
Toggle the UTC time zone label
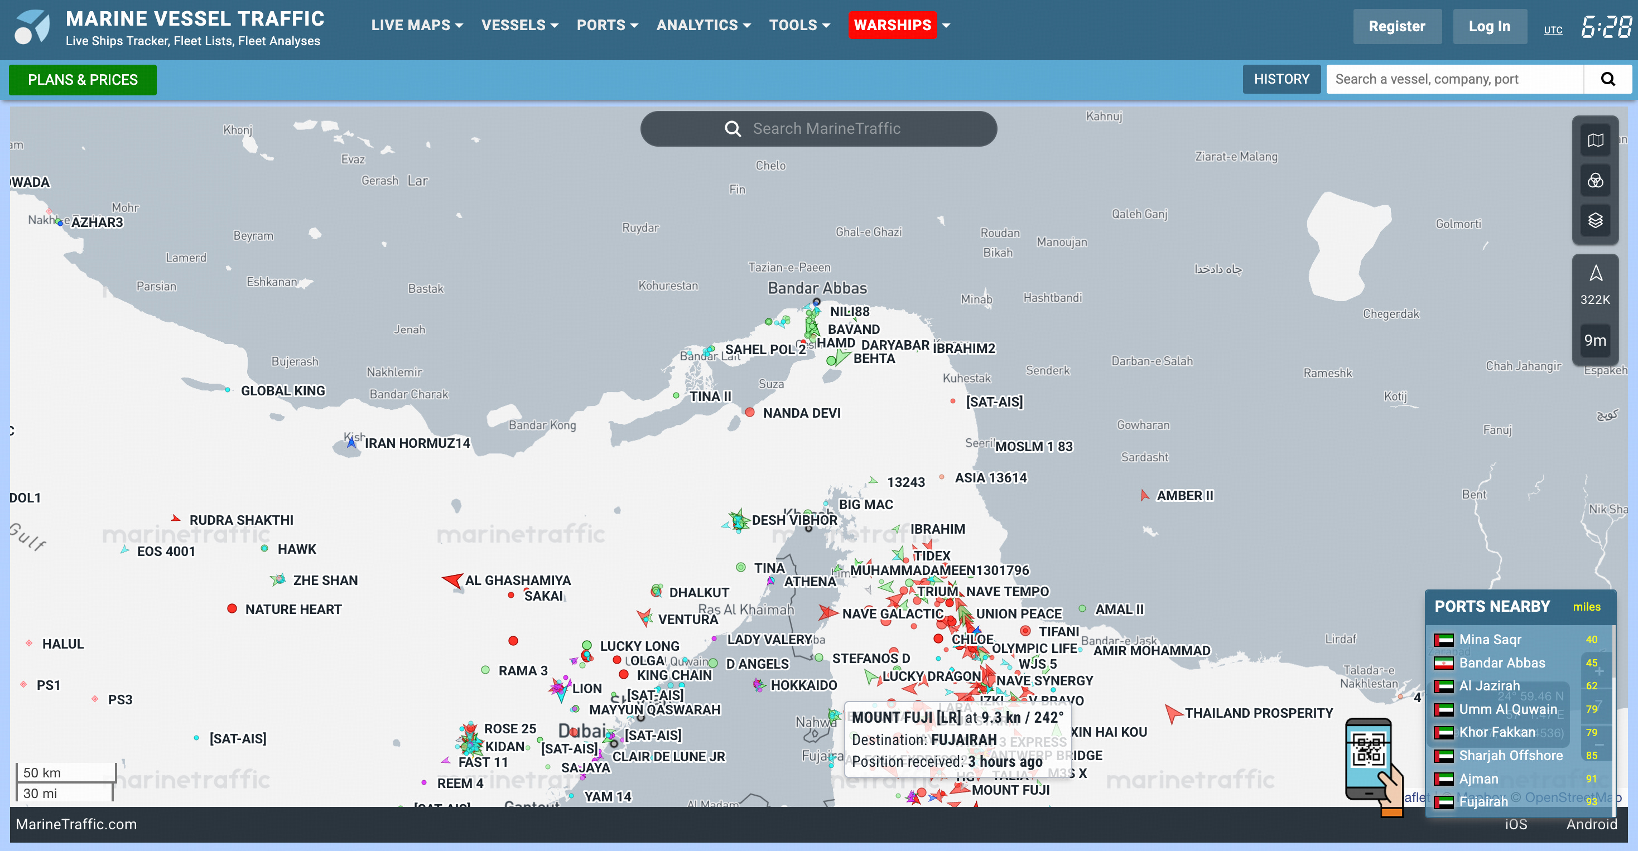(1552, 30)
